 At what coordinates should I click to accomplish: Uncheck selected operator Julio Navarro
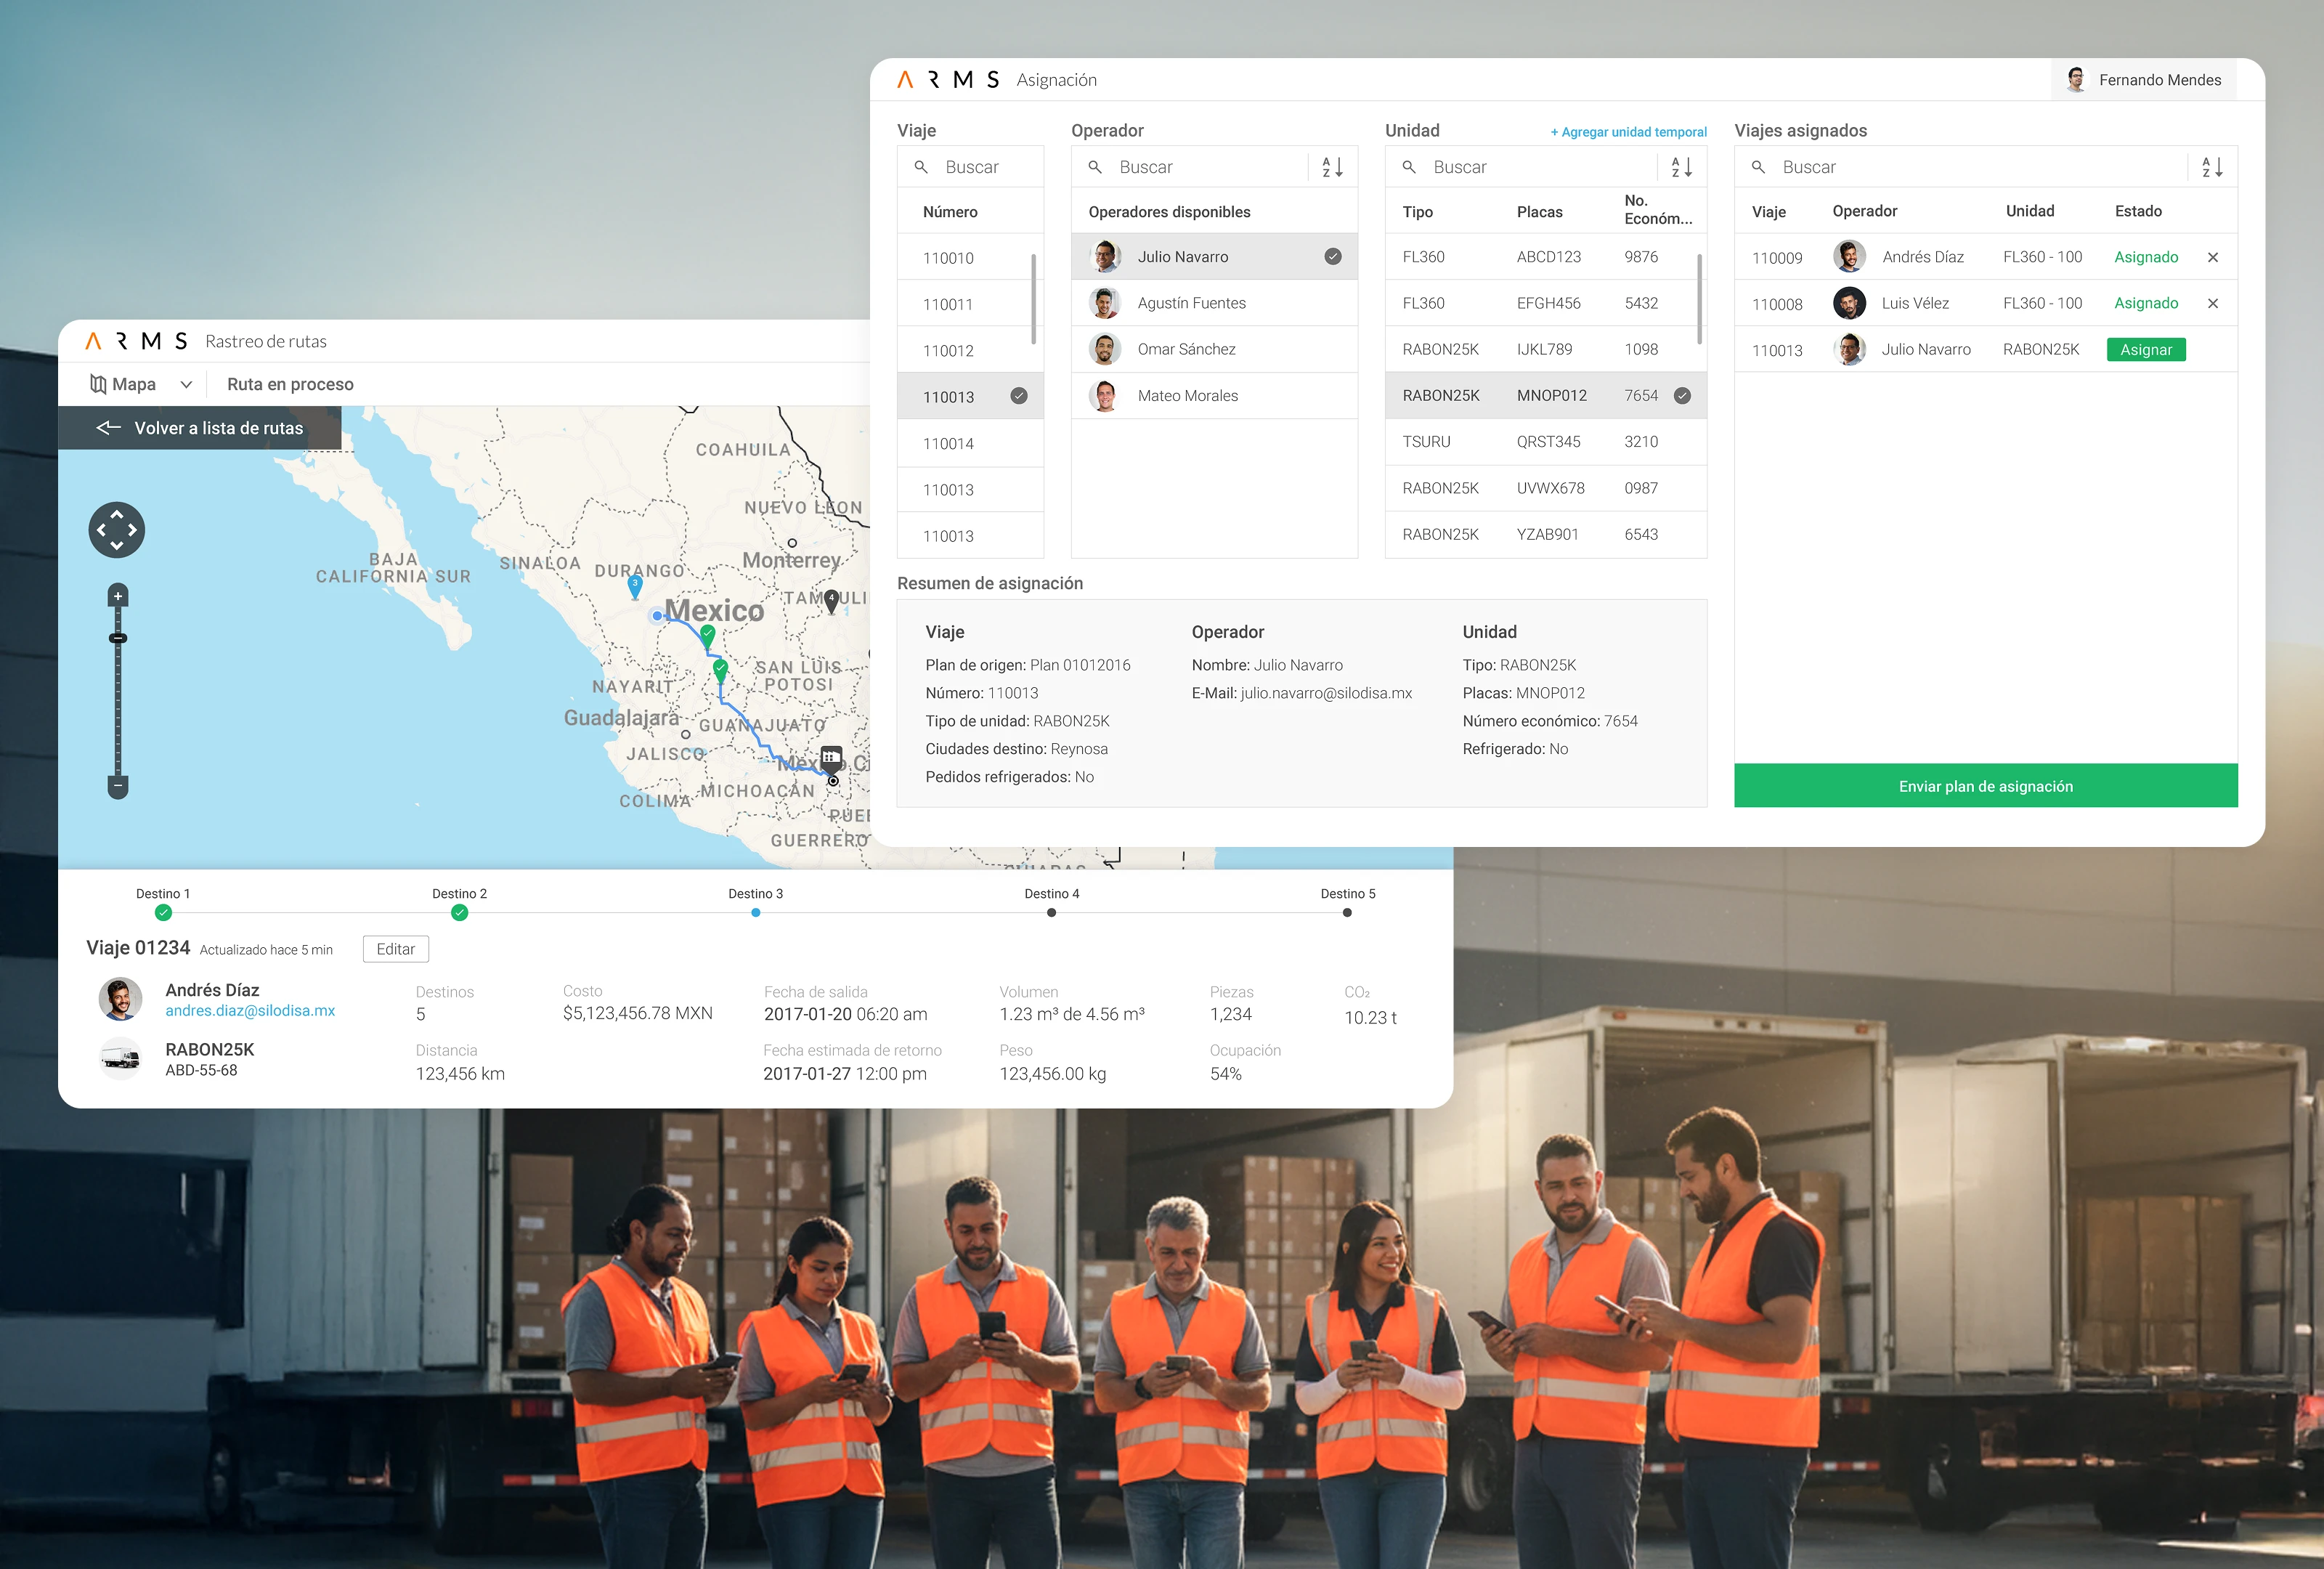pos(1332,257)
